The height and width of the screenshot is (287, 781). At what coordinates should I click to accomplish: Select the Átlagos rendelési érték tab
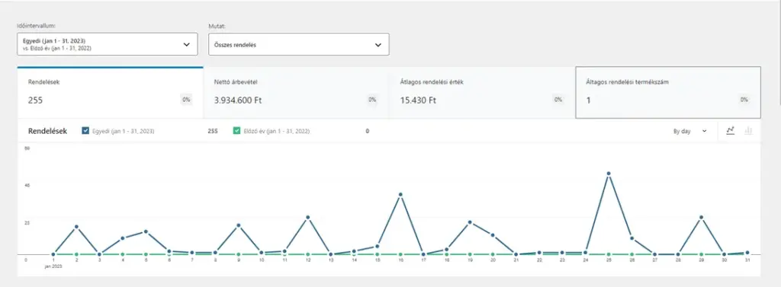click(482, 93)
